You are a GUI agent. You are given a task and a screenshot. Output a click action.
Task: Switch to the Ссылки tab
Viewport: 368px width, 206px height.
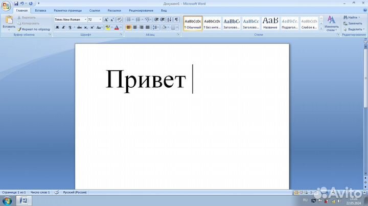pos(95,11)
